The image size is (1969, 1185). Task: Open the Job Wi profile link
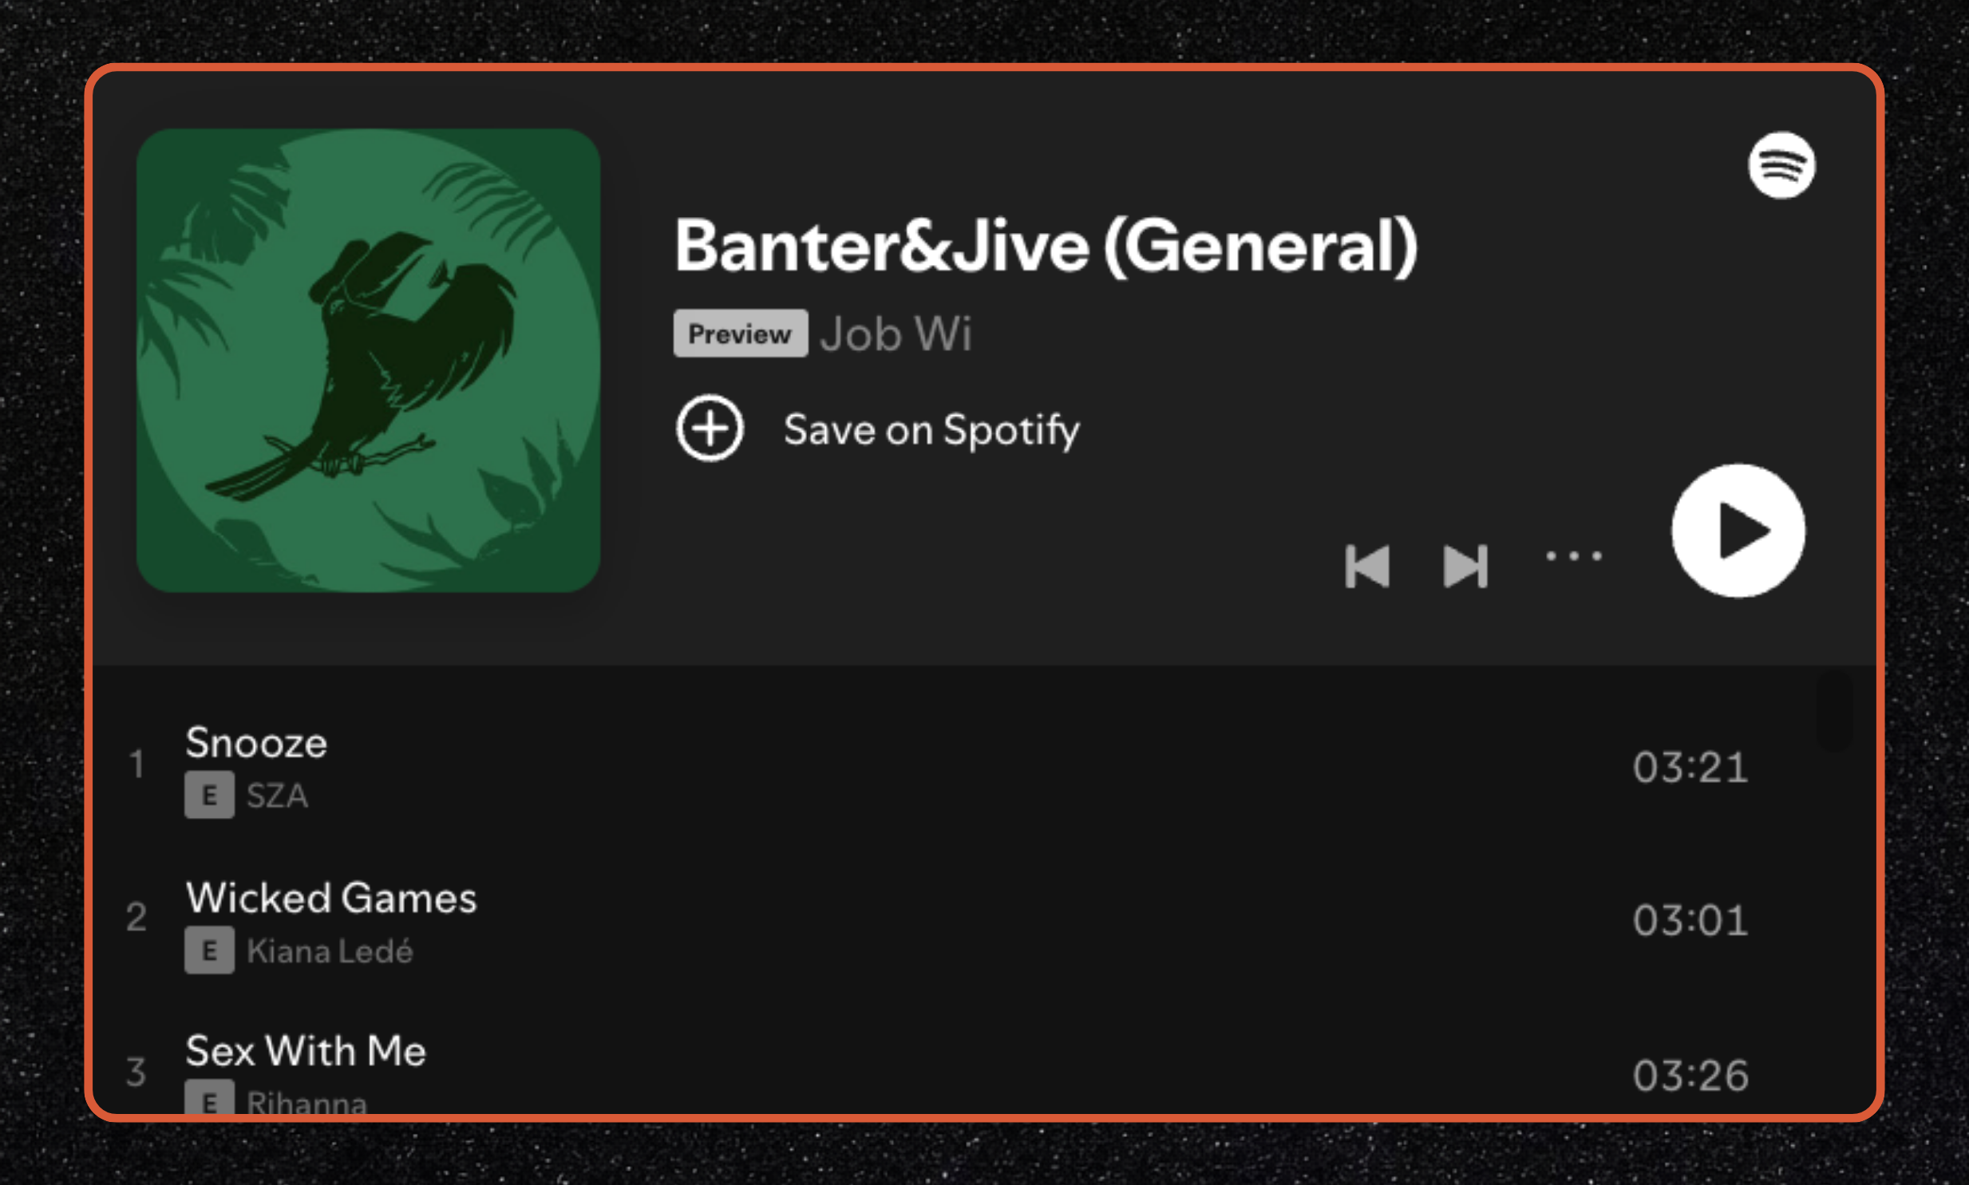pyautogui.click(x=896, y=334)
